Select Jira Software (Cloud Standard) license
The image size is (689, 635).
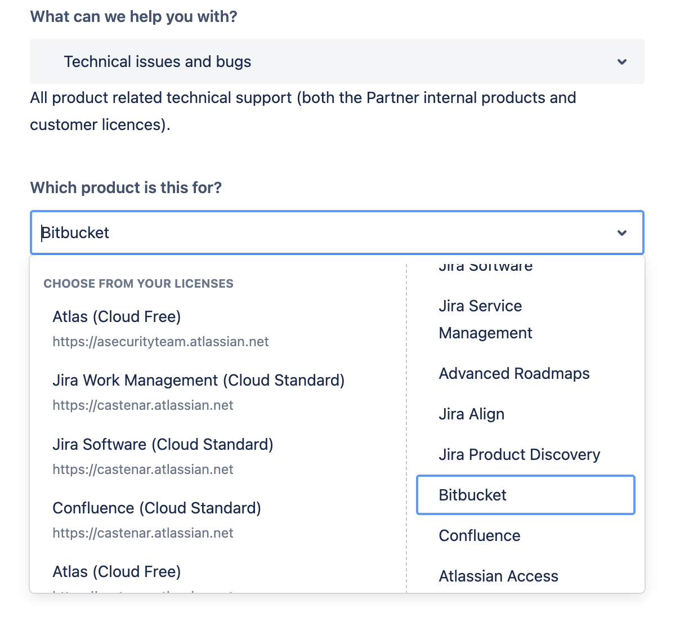163,445
